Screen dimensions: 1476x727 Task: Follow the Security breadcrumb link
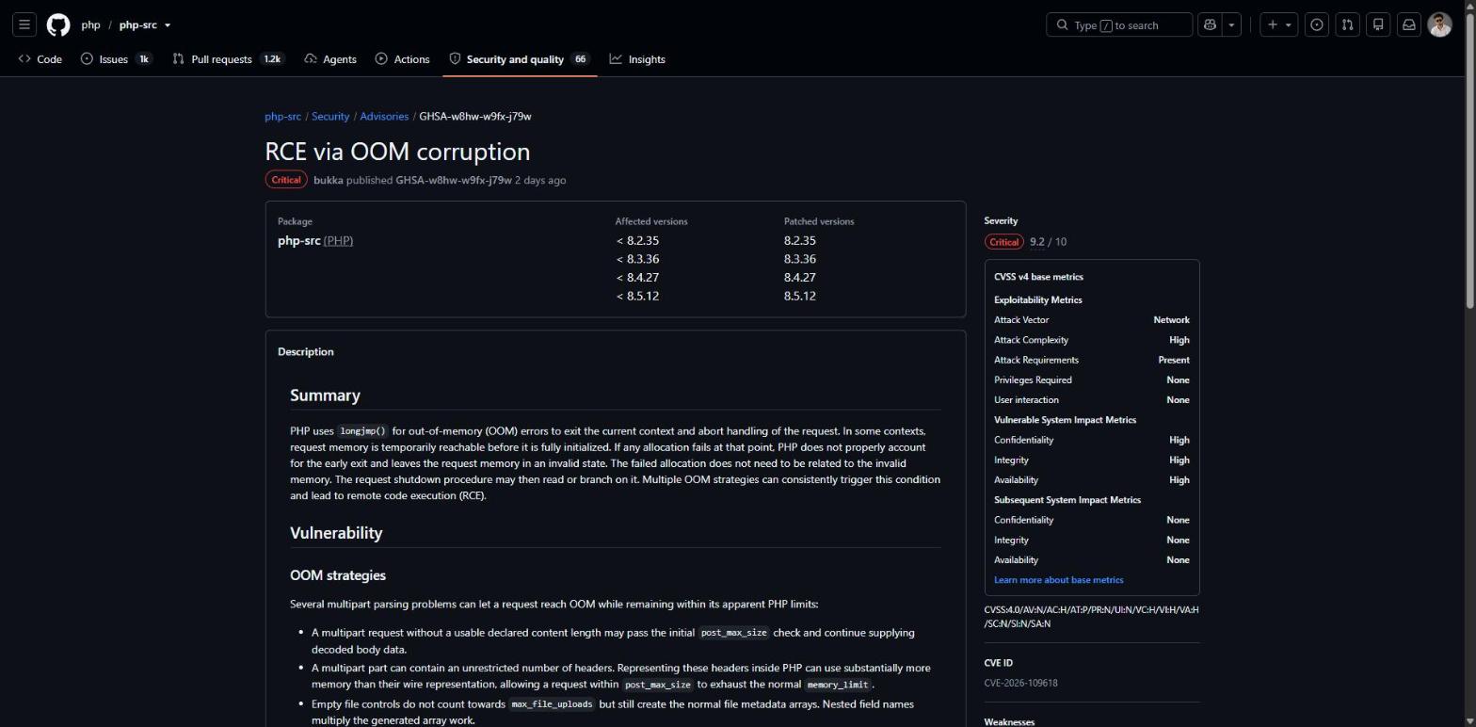point(330,117)
